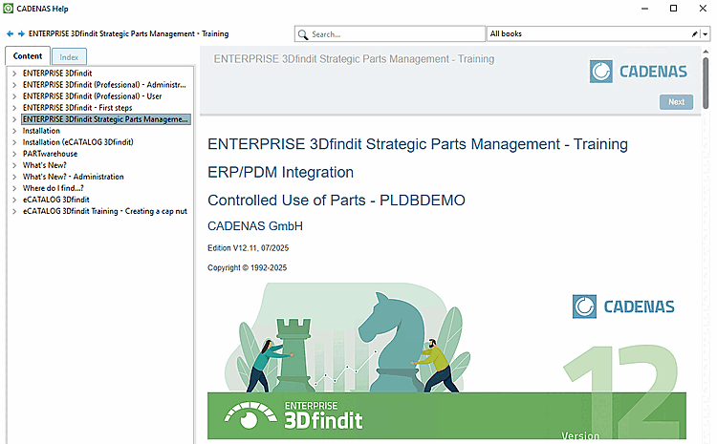Screen dimensions: 717x444
Task: Click the Copyright © 1992-2025 text
Action: [247, 267]
